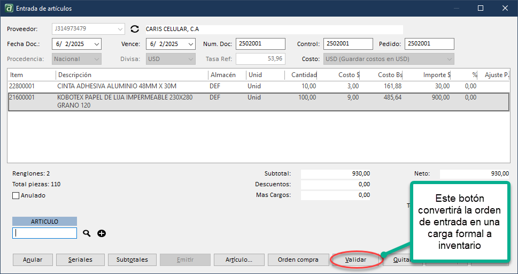Viewport: 518px width, 274px height.
Task: Click the Validar button
Action: pyautogui.click(x=355, y=260)
